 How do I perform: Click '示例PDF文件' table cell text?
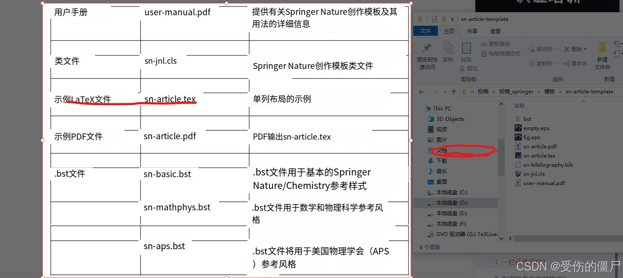[x=79, y=137]
